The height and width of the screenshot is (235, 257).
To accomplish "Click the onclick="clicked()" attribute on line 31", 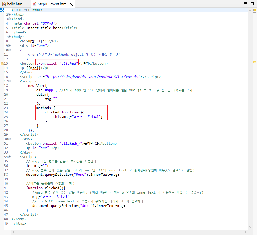I will coord(63,143).
